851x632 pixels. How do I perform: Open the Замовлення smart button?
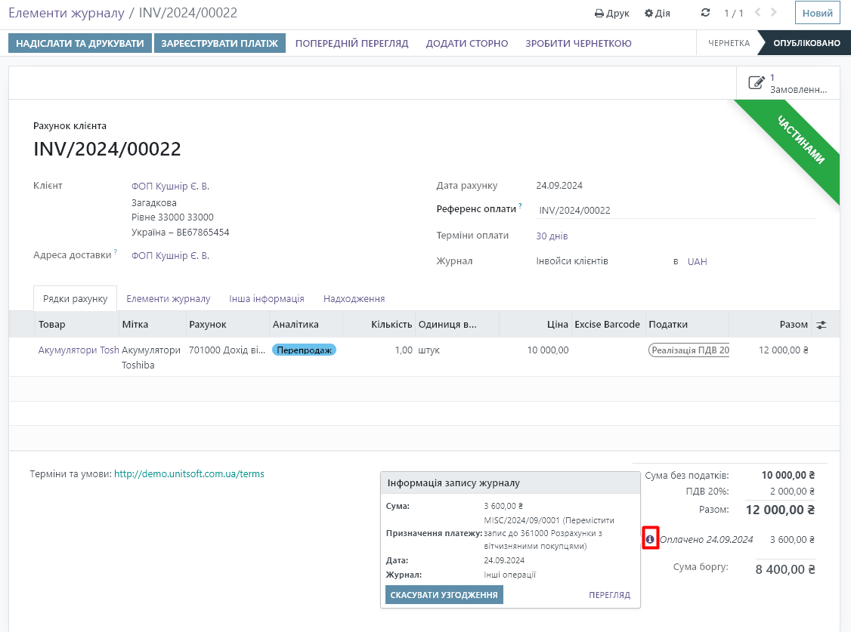pyautogui.click(x=788, y=83)
